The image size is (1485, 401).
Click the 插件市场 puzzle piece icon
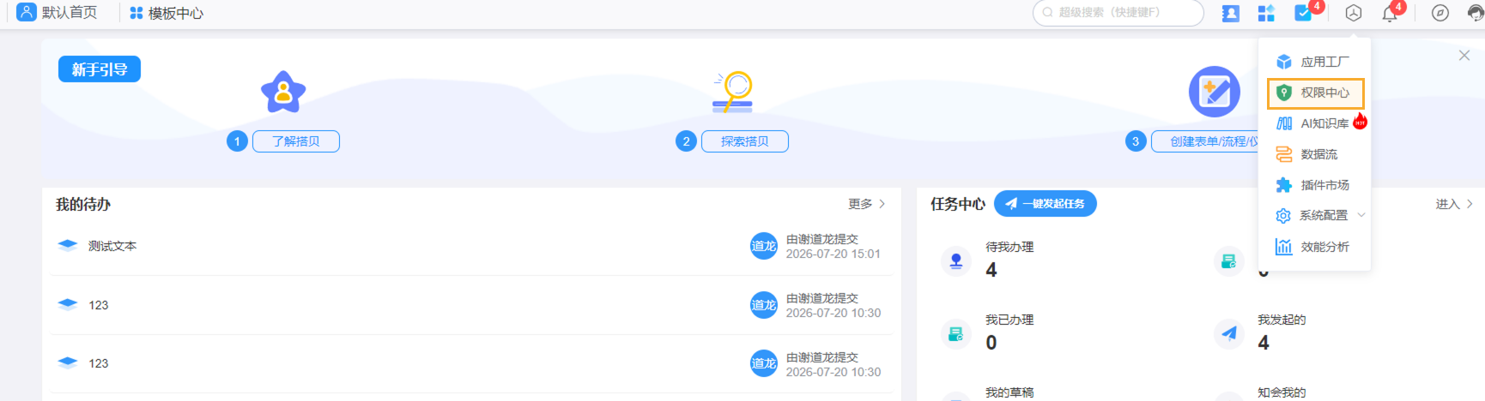[x=1284, y=185]
